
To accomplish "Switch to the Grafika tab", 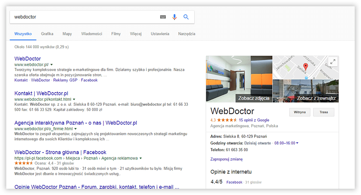I will (47, 34).
